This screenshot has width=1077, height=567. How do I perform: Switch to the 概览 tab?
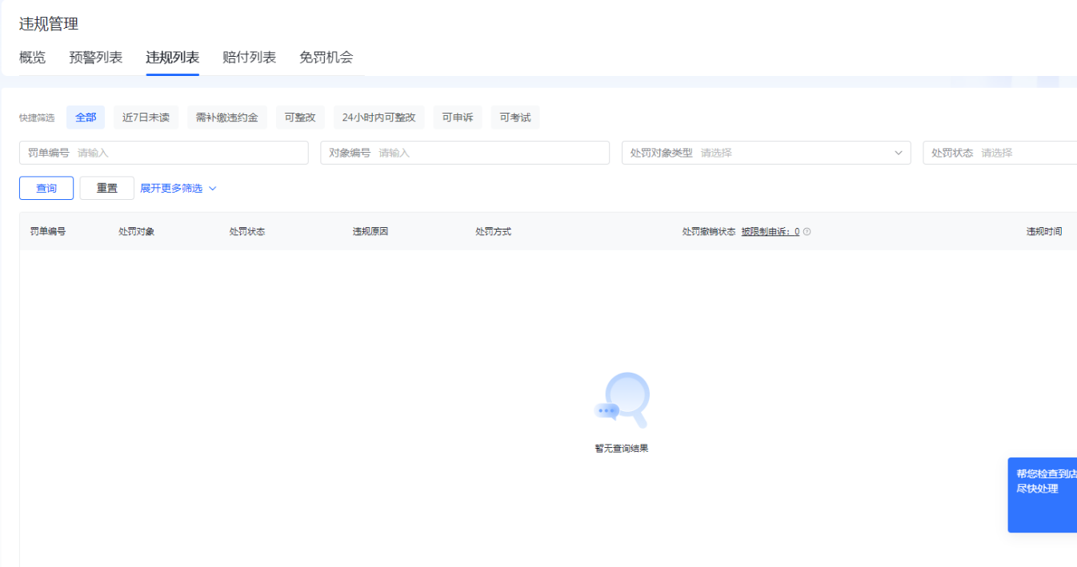coord(32,58)
